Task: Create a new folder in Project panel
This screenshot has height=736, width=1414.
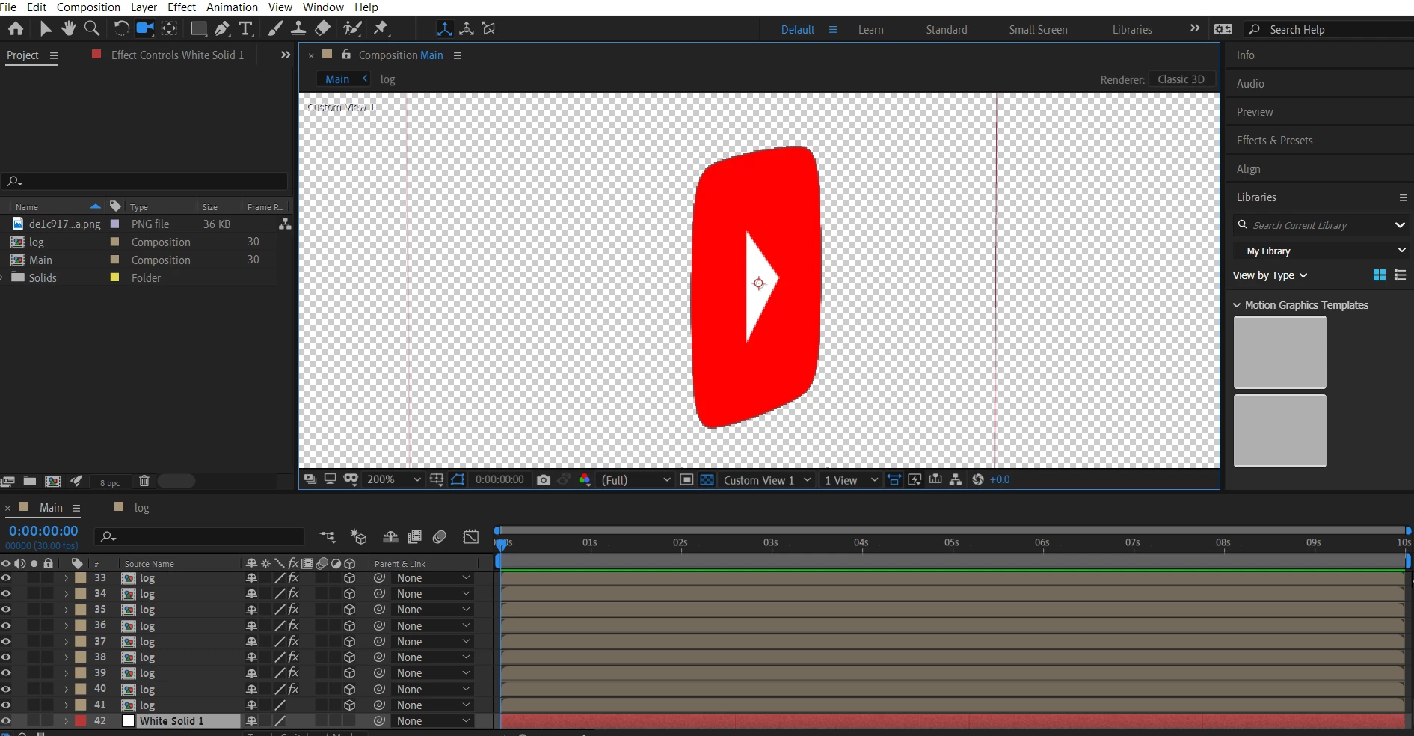Action: click(x=30, y=482)
